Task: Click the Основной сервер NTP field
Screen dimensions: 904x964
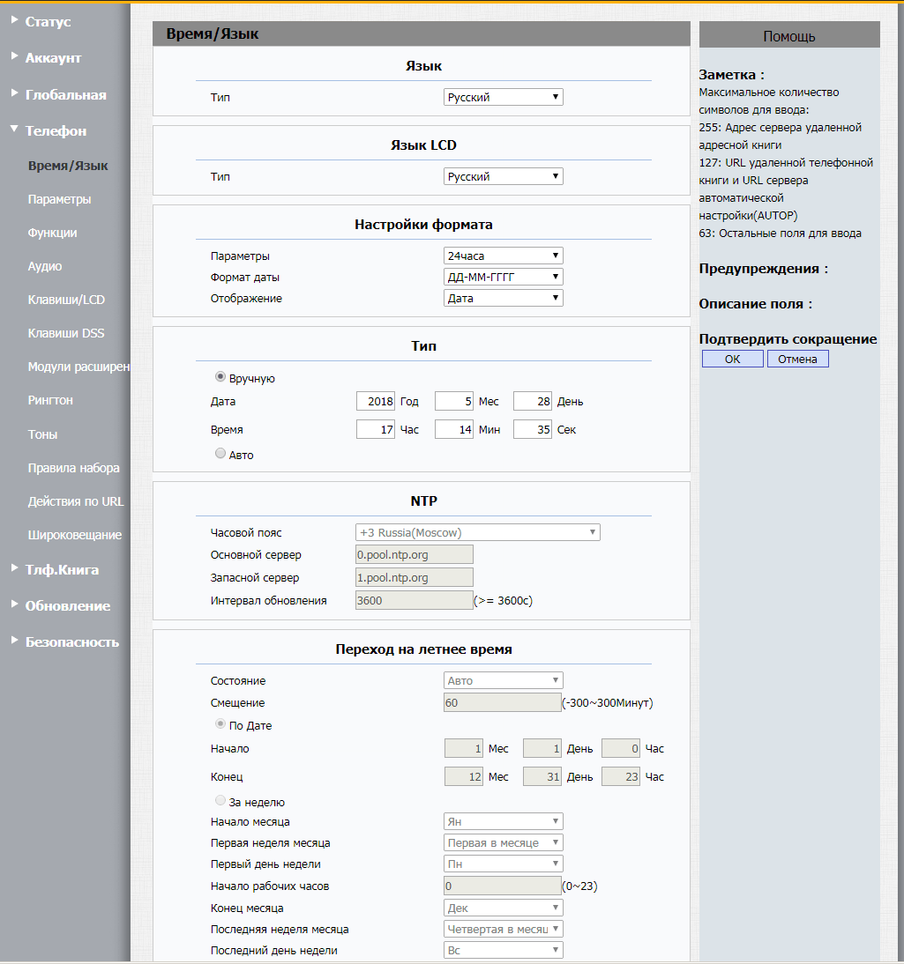Action: tap(415, 554)
